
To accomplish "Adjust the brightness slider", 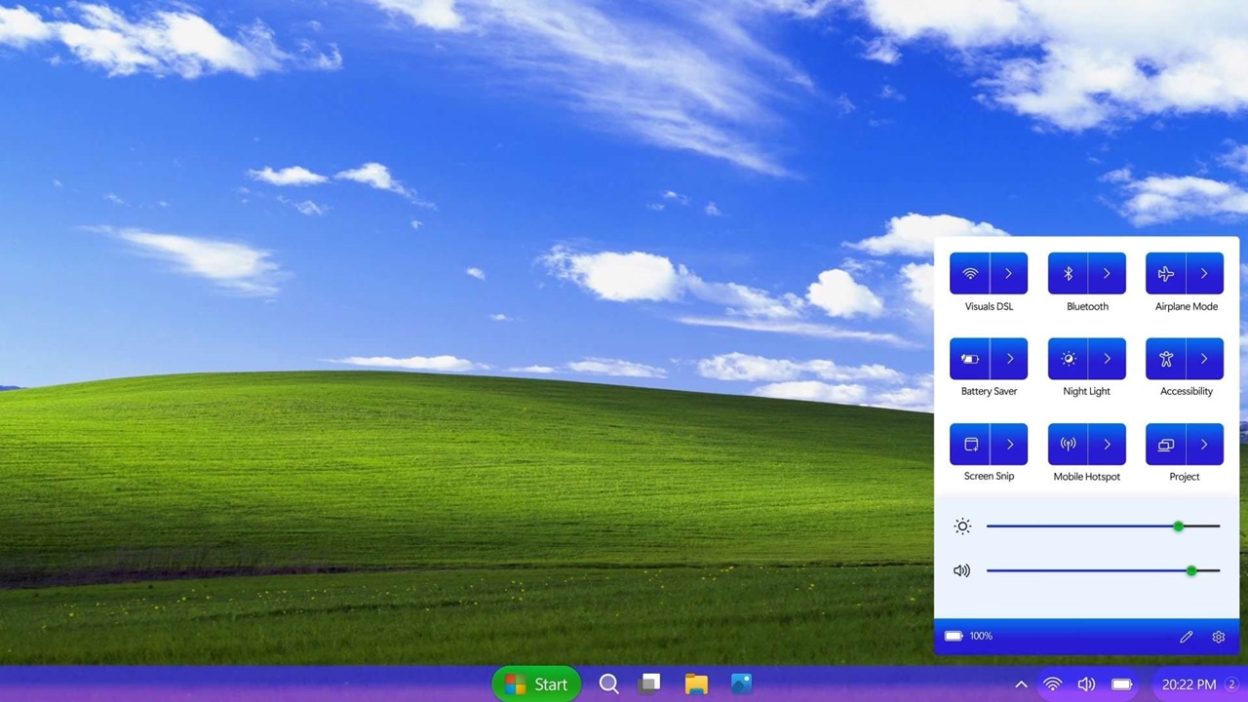I will (x=1103, y=526).
